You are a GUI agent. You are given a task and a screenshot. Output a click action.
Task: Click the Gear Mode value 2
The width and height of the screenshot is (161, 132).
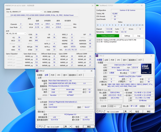[x=21, y=27]
